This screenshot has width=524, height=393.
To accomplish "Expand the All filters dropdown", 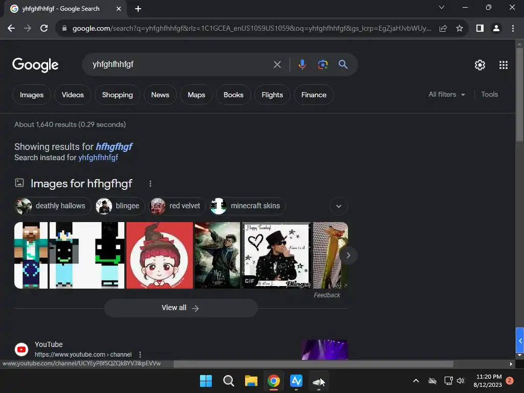I will pos(447,95).
